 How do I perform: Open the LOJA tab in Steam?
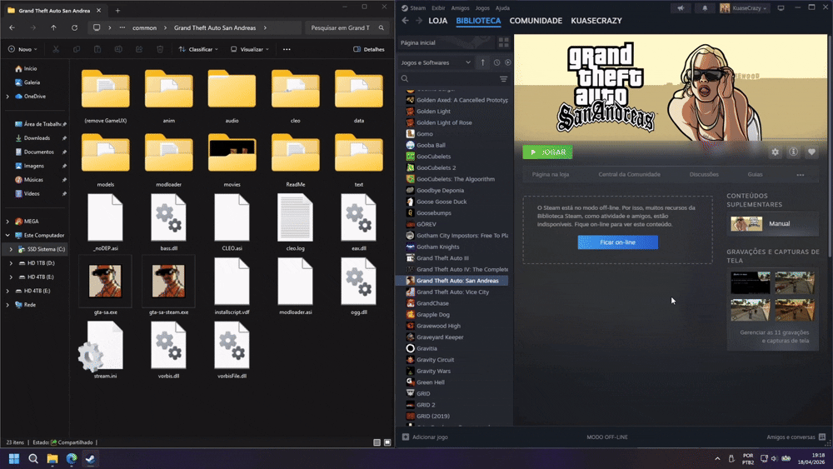tap(437, 21)
